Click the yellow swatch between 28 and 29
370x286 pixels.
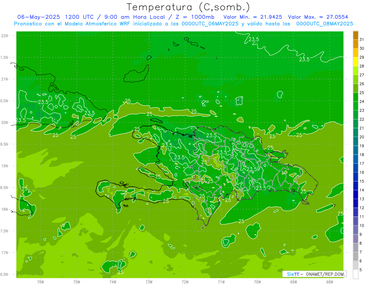coord(356,62)
